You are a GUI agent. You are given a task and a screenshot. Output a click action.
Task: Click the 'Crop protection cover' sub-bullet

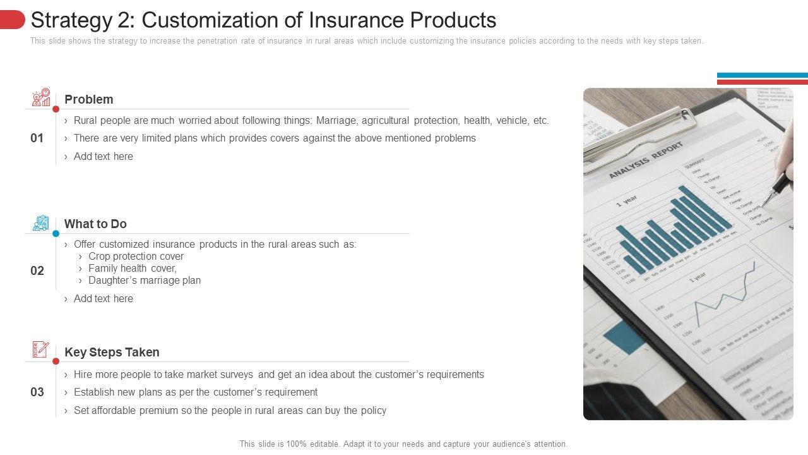click(x=136, y=256)
